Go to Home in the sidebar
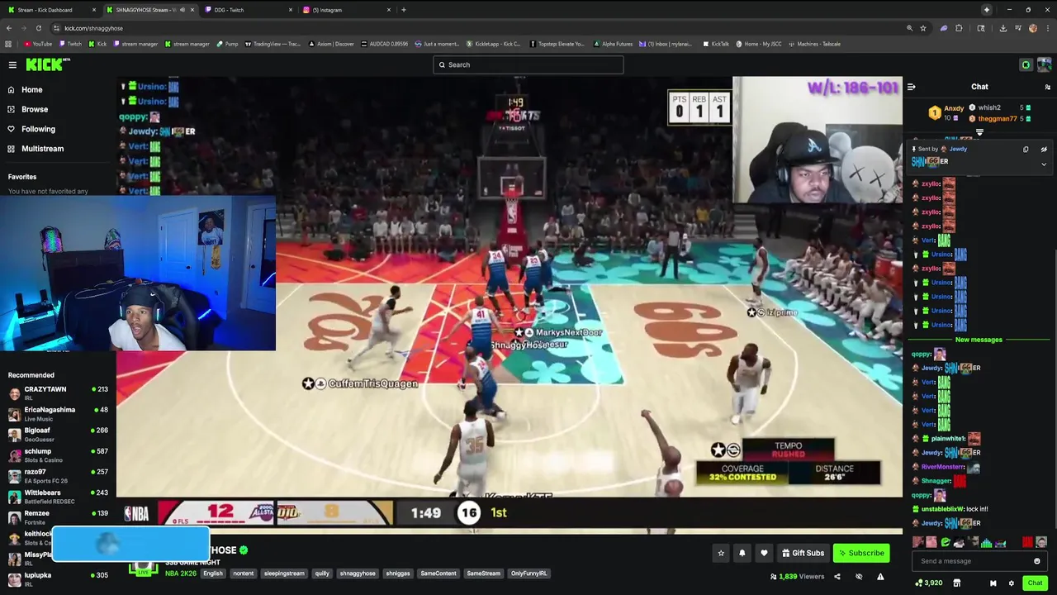This screenshot has height=595, width=1057. 31,89
